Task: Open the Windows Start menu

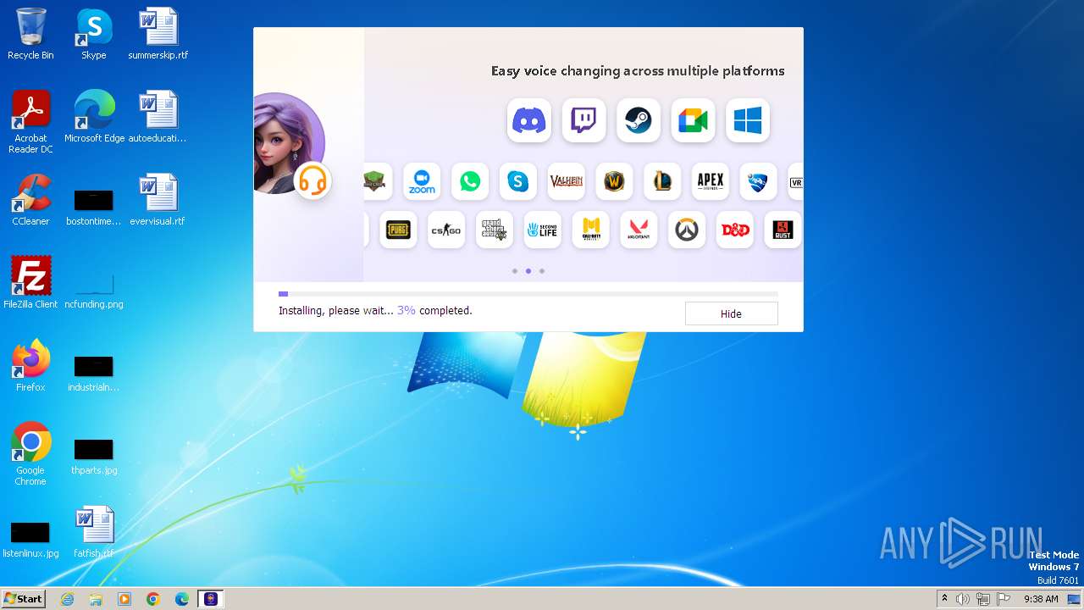Action: [x=23, y=599]
